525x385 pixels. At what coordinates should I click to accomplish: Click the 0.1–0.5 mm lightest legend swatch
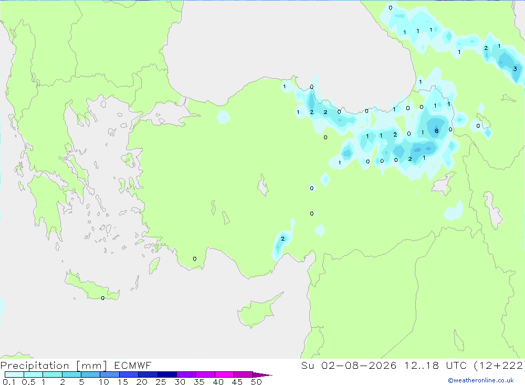click(14, 374)
